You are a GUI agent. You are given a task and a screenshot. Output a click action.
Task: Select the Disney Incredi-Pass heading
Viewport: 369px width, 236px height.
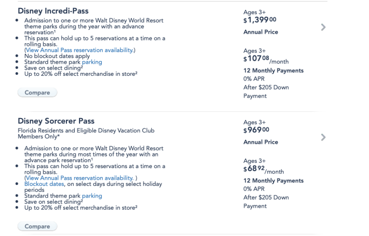[53, 11]
